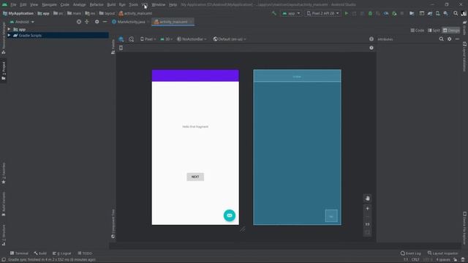The width and height of the screenshot is (468, 263).
Task: Open the Terminal tool window
Action: (19, 254)
